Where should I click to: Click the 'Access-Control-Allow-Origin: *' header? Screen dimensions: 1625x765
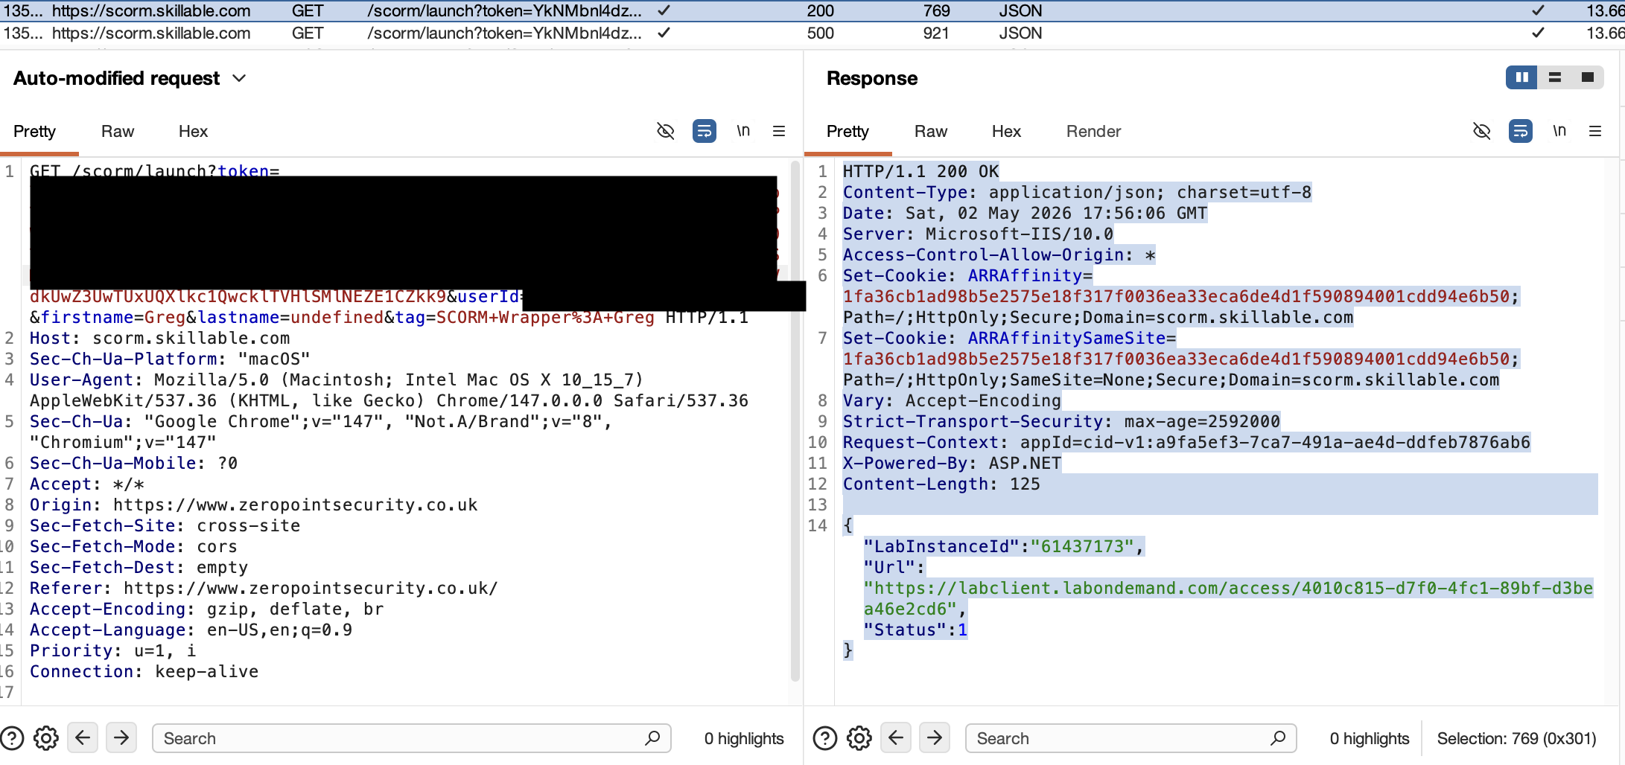(999, 255)
